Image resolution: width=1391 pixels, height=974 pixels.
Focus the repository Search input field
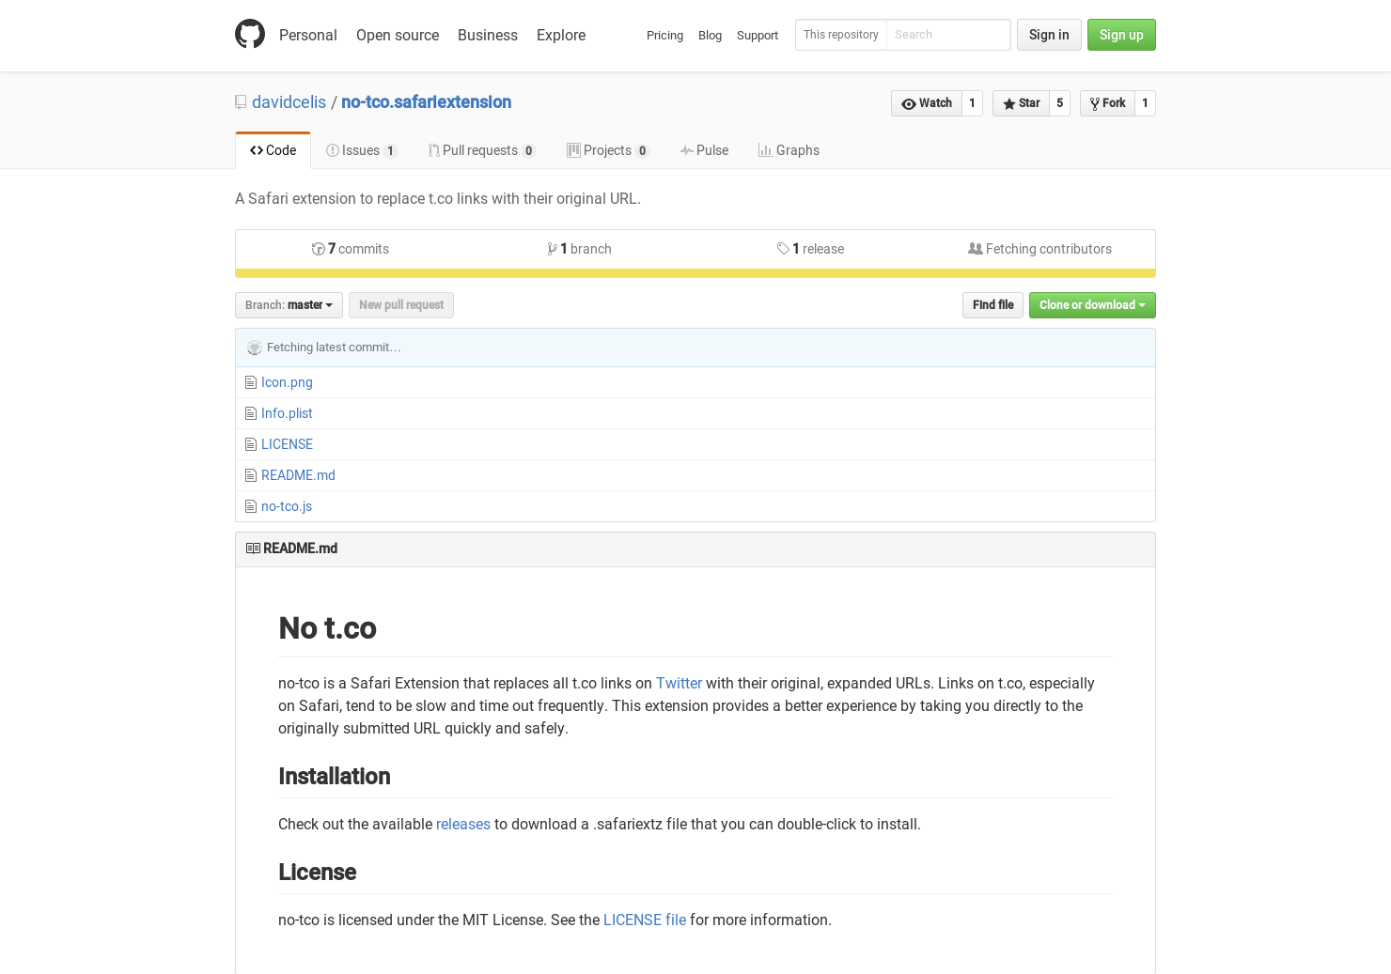[948, 35]
